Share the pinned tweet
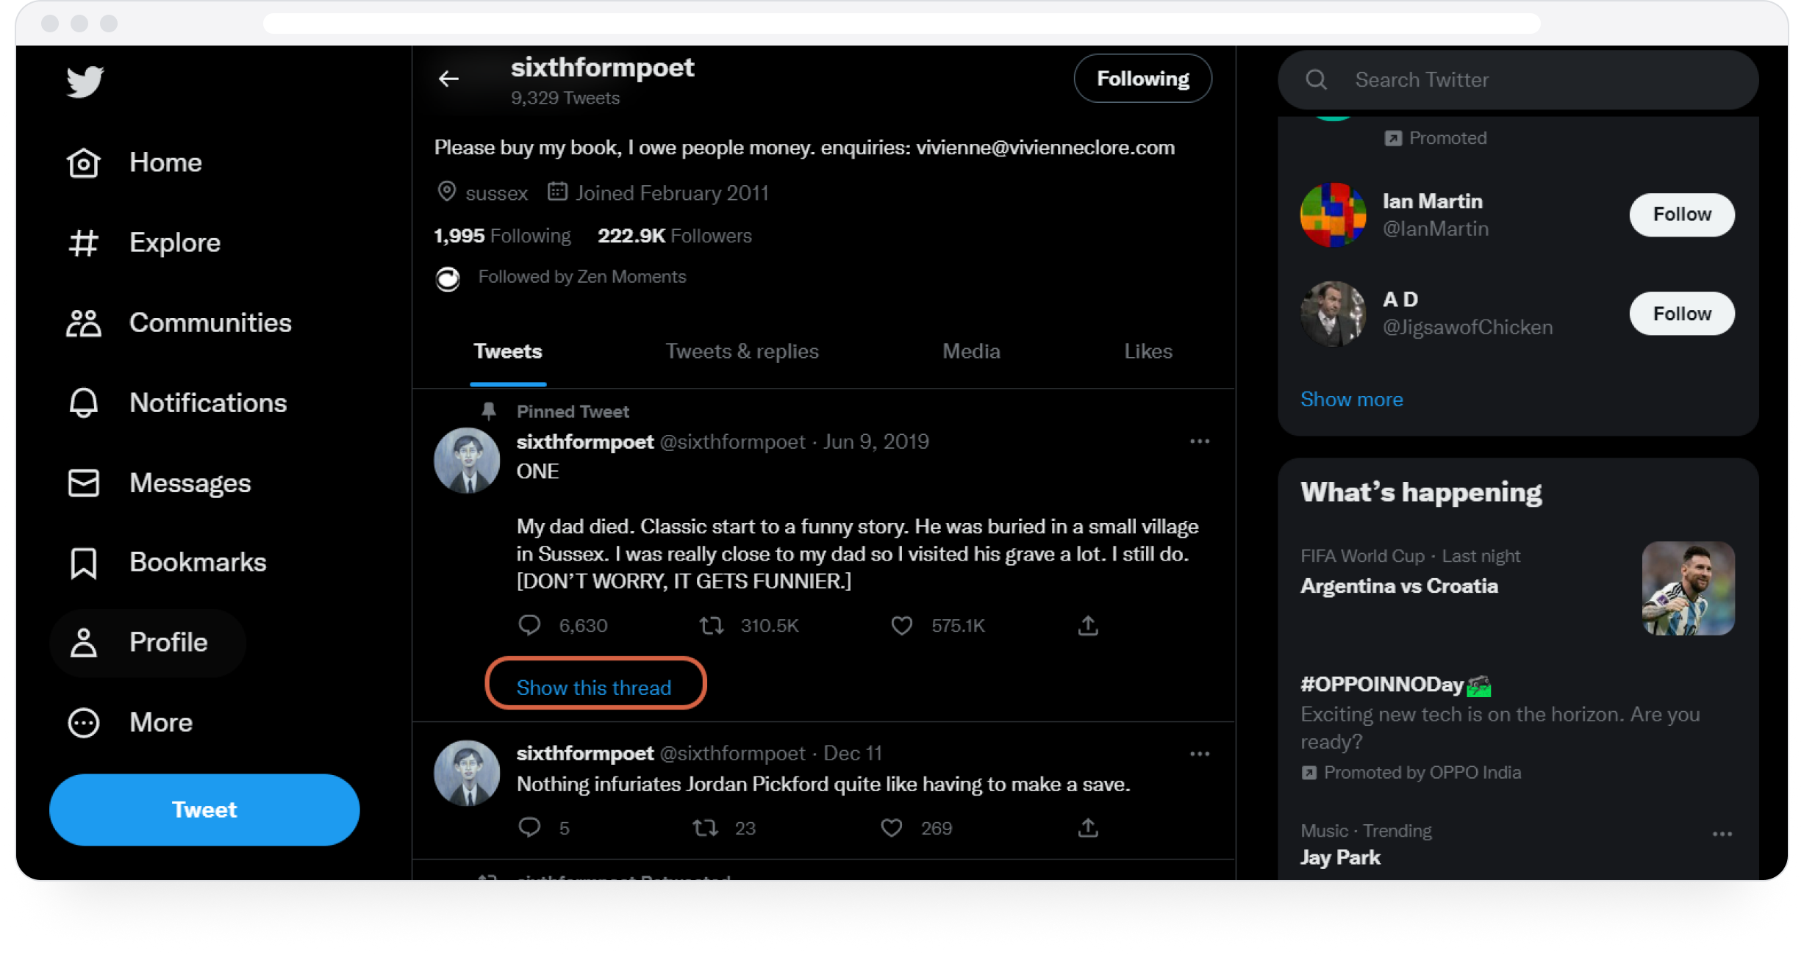 tap(1088, 626)
